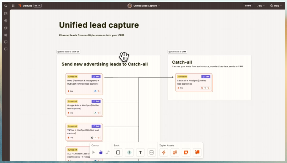Select 'Send new advertising leads to Catch-all' heading
The image size is (287, 163).
click(x=105, y=64)
